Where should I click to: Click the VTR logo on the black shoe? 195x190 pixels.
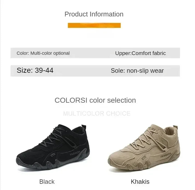point(53,156)
